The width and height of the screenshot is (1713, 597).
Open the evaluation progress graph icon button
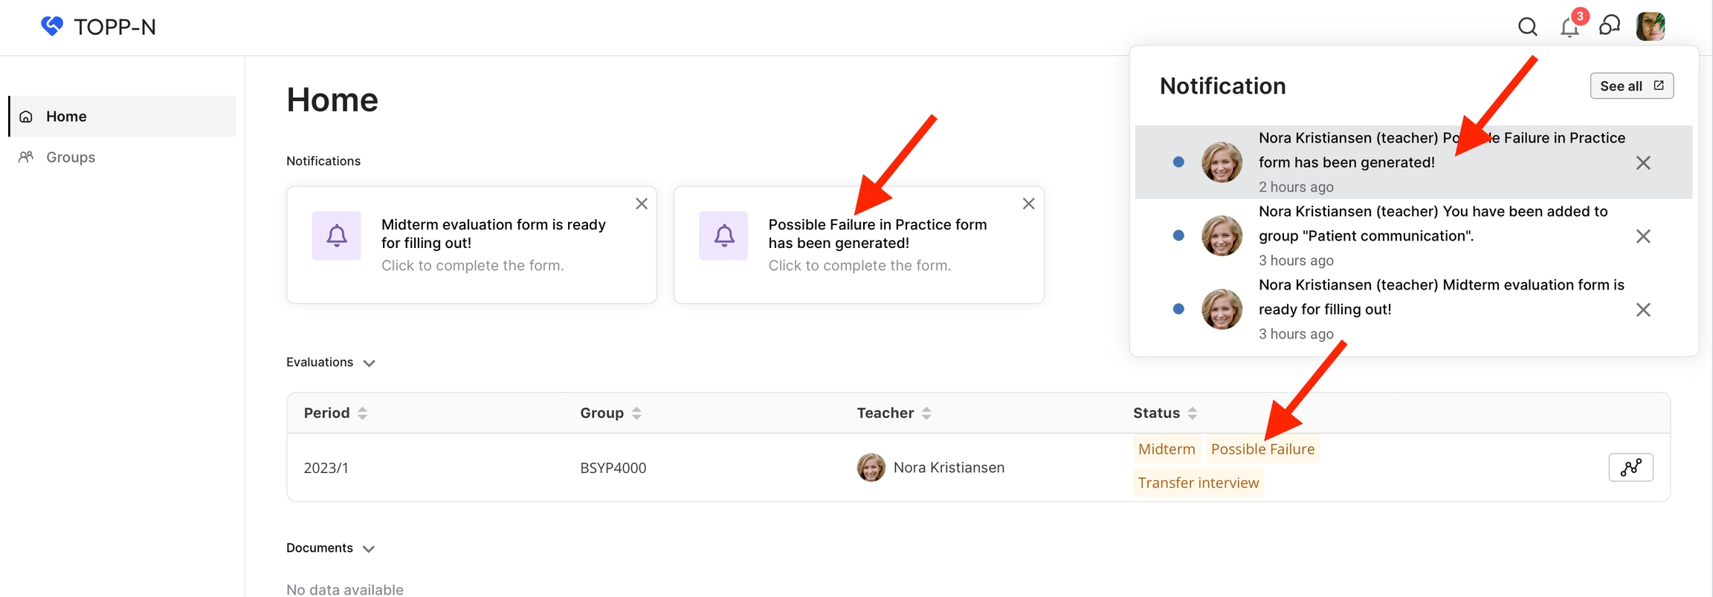pos(1630,467)
